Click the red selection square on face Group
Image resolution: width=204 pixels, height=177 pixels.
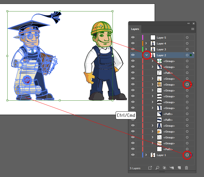191,84
